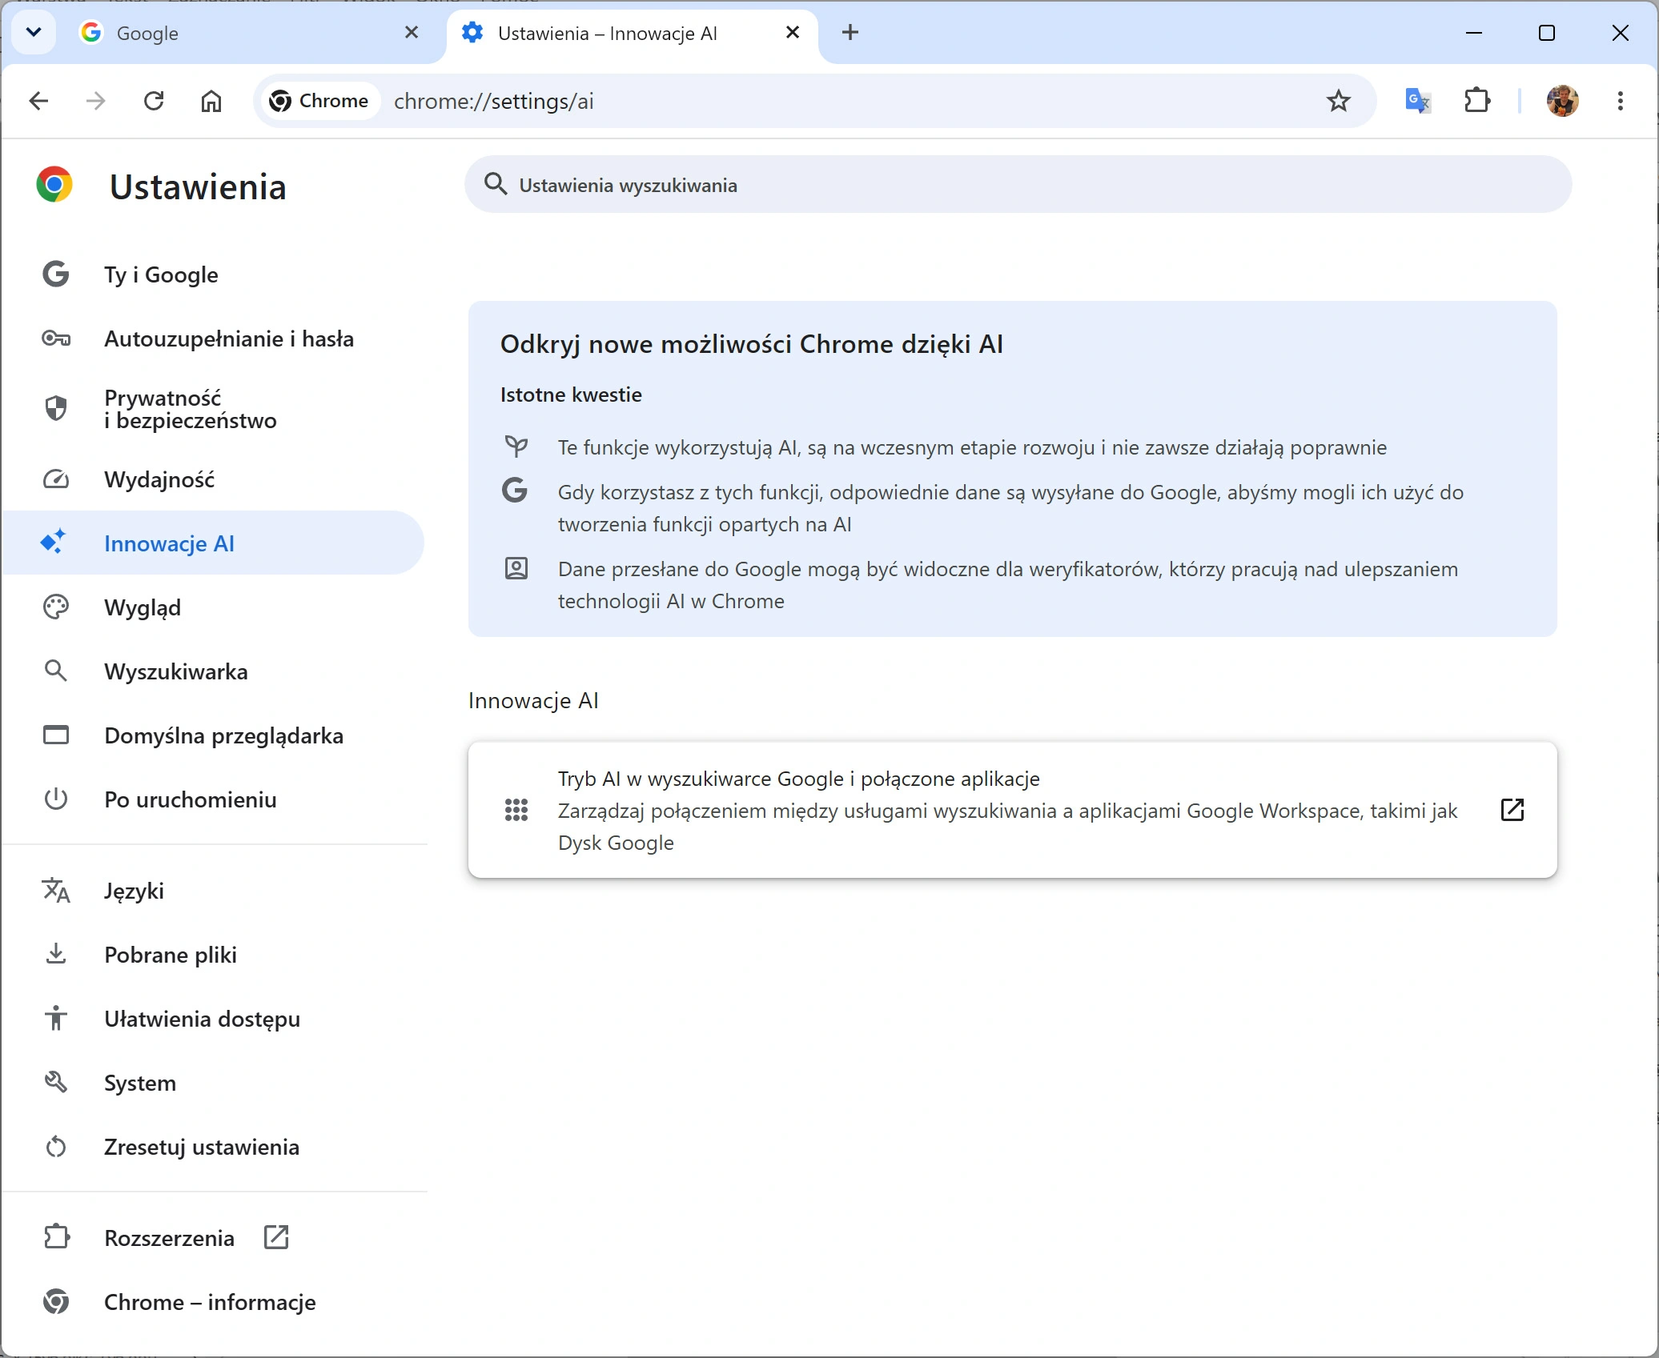Click the speedometer icon for Wydajność

tap(55, 479)
